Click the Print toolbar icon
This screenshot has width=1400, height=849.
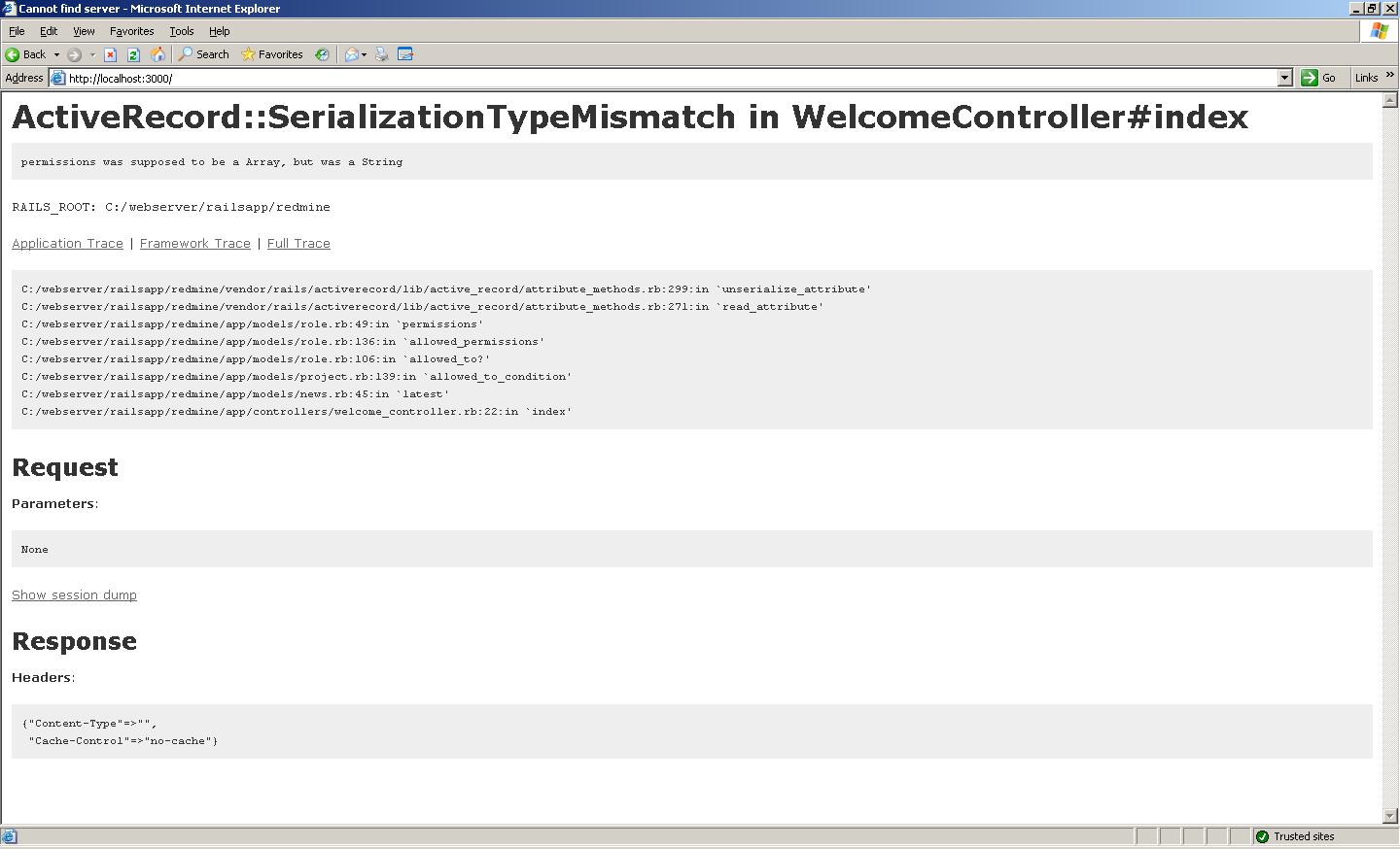(x=382, y=54)
